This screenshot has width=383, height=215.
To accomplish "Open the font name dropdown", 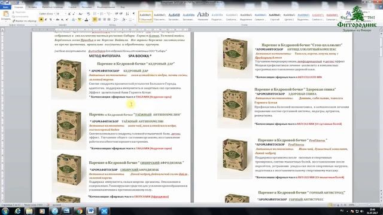I will (x=54, y=14).
